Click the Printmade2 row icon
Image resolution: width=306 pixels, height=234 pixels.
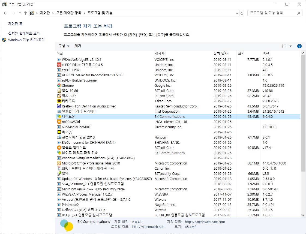click(x=59, y=205)
